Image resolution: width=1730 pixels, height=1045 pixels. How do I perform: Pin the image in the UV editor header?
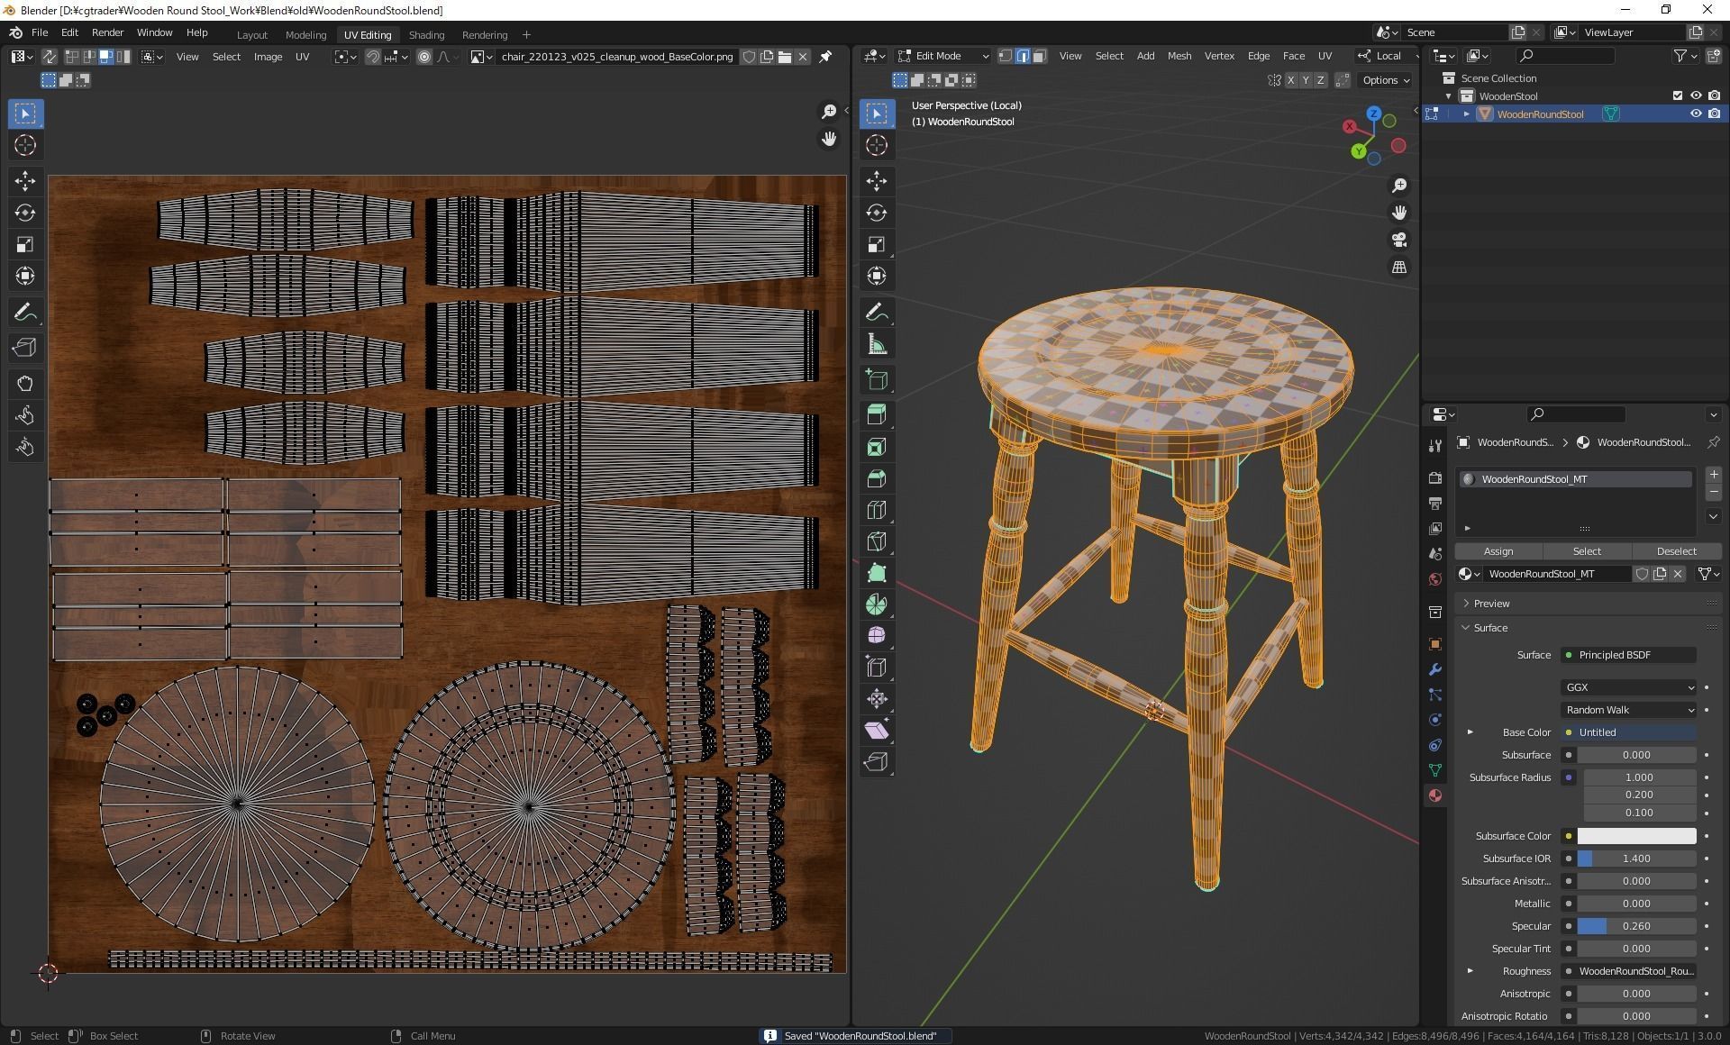click(825, 57)
